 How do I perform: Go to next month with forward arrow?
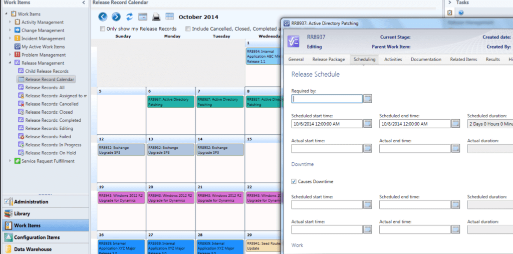click(116, 17)
